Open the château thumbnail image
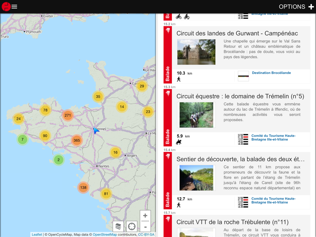316x237 pixels. point(196,52)
